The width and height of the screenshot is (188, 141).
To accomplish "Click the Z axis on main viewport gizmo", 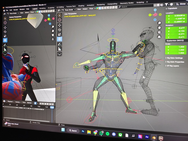I will point(155,10).
